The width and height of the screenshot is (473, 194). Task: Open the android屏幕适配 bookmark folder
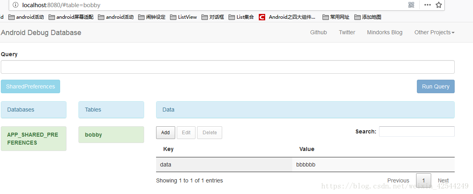71,17
